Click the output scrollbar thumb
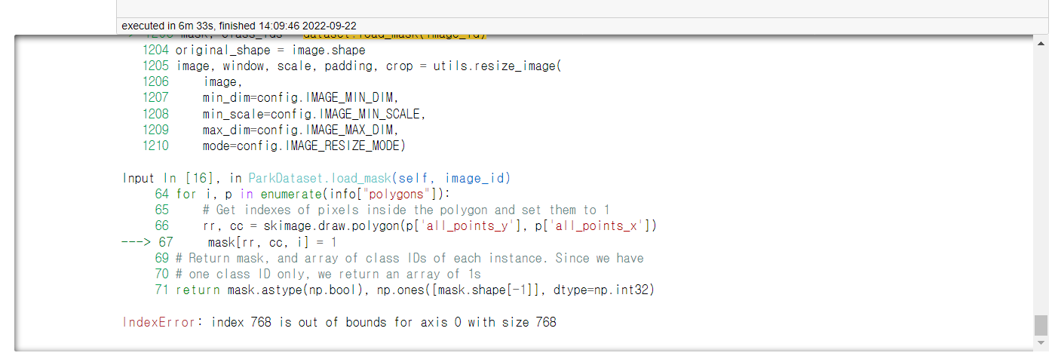Viewport: 1055px width, 359px height. [1041, 325]
